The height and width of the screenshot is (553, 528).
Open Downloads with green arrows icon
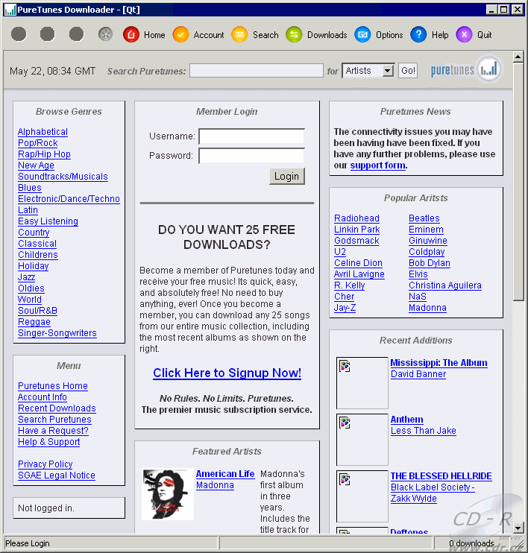[294, 34]
